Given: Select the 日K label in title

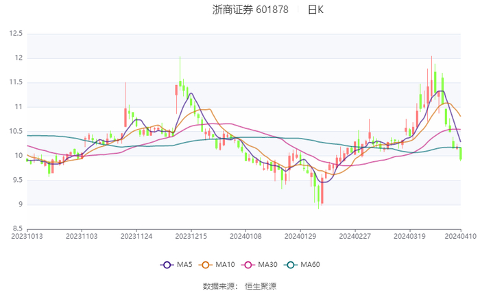Looking at the screenshot, I should pos(315,10).
